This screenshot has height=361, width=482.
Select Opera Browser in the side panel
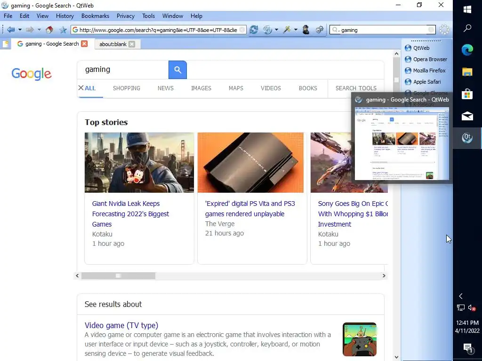[x=426, y=59]
